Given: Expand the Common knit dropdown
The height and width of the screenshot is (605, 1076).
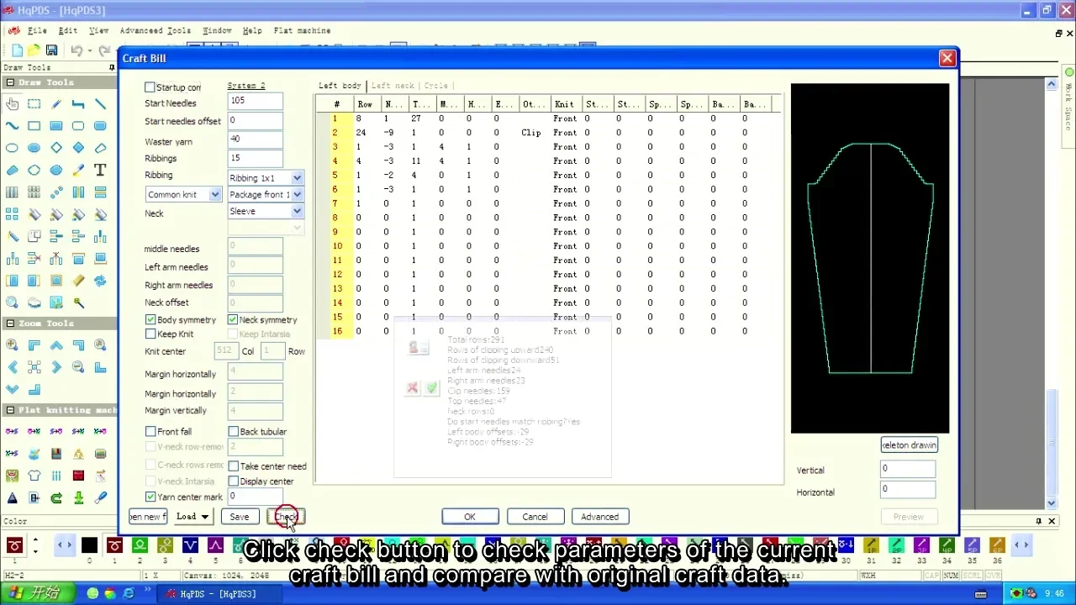Looking at the screenshot, I should (x=214, y=195).
